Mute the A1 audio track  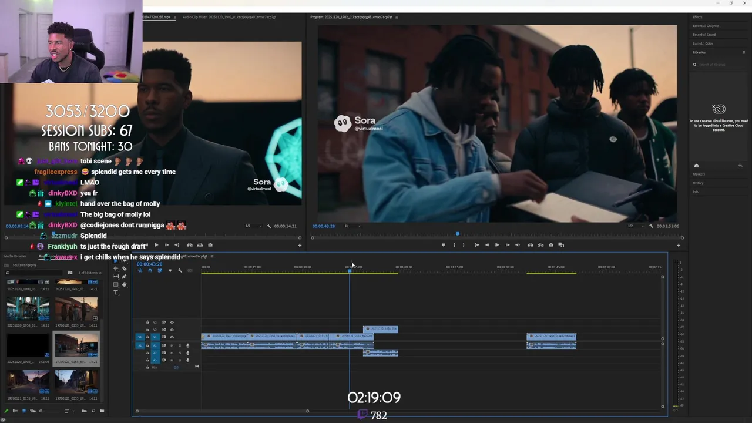172,345
